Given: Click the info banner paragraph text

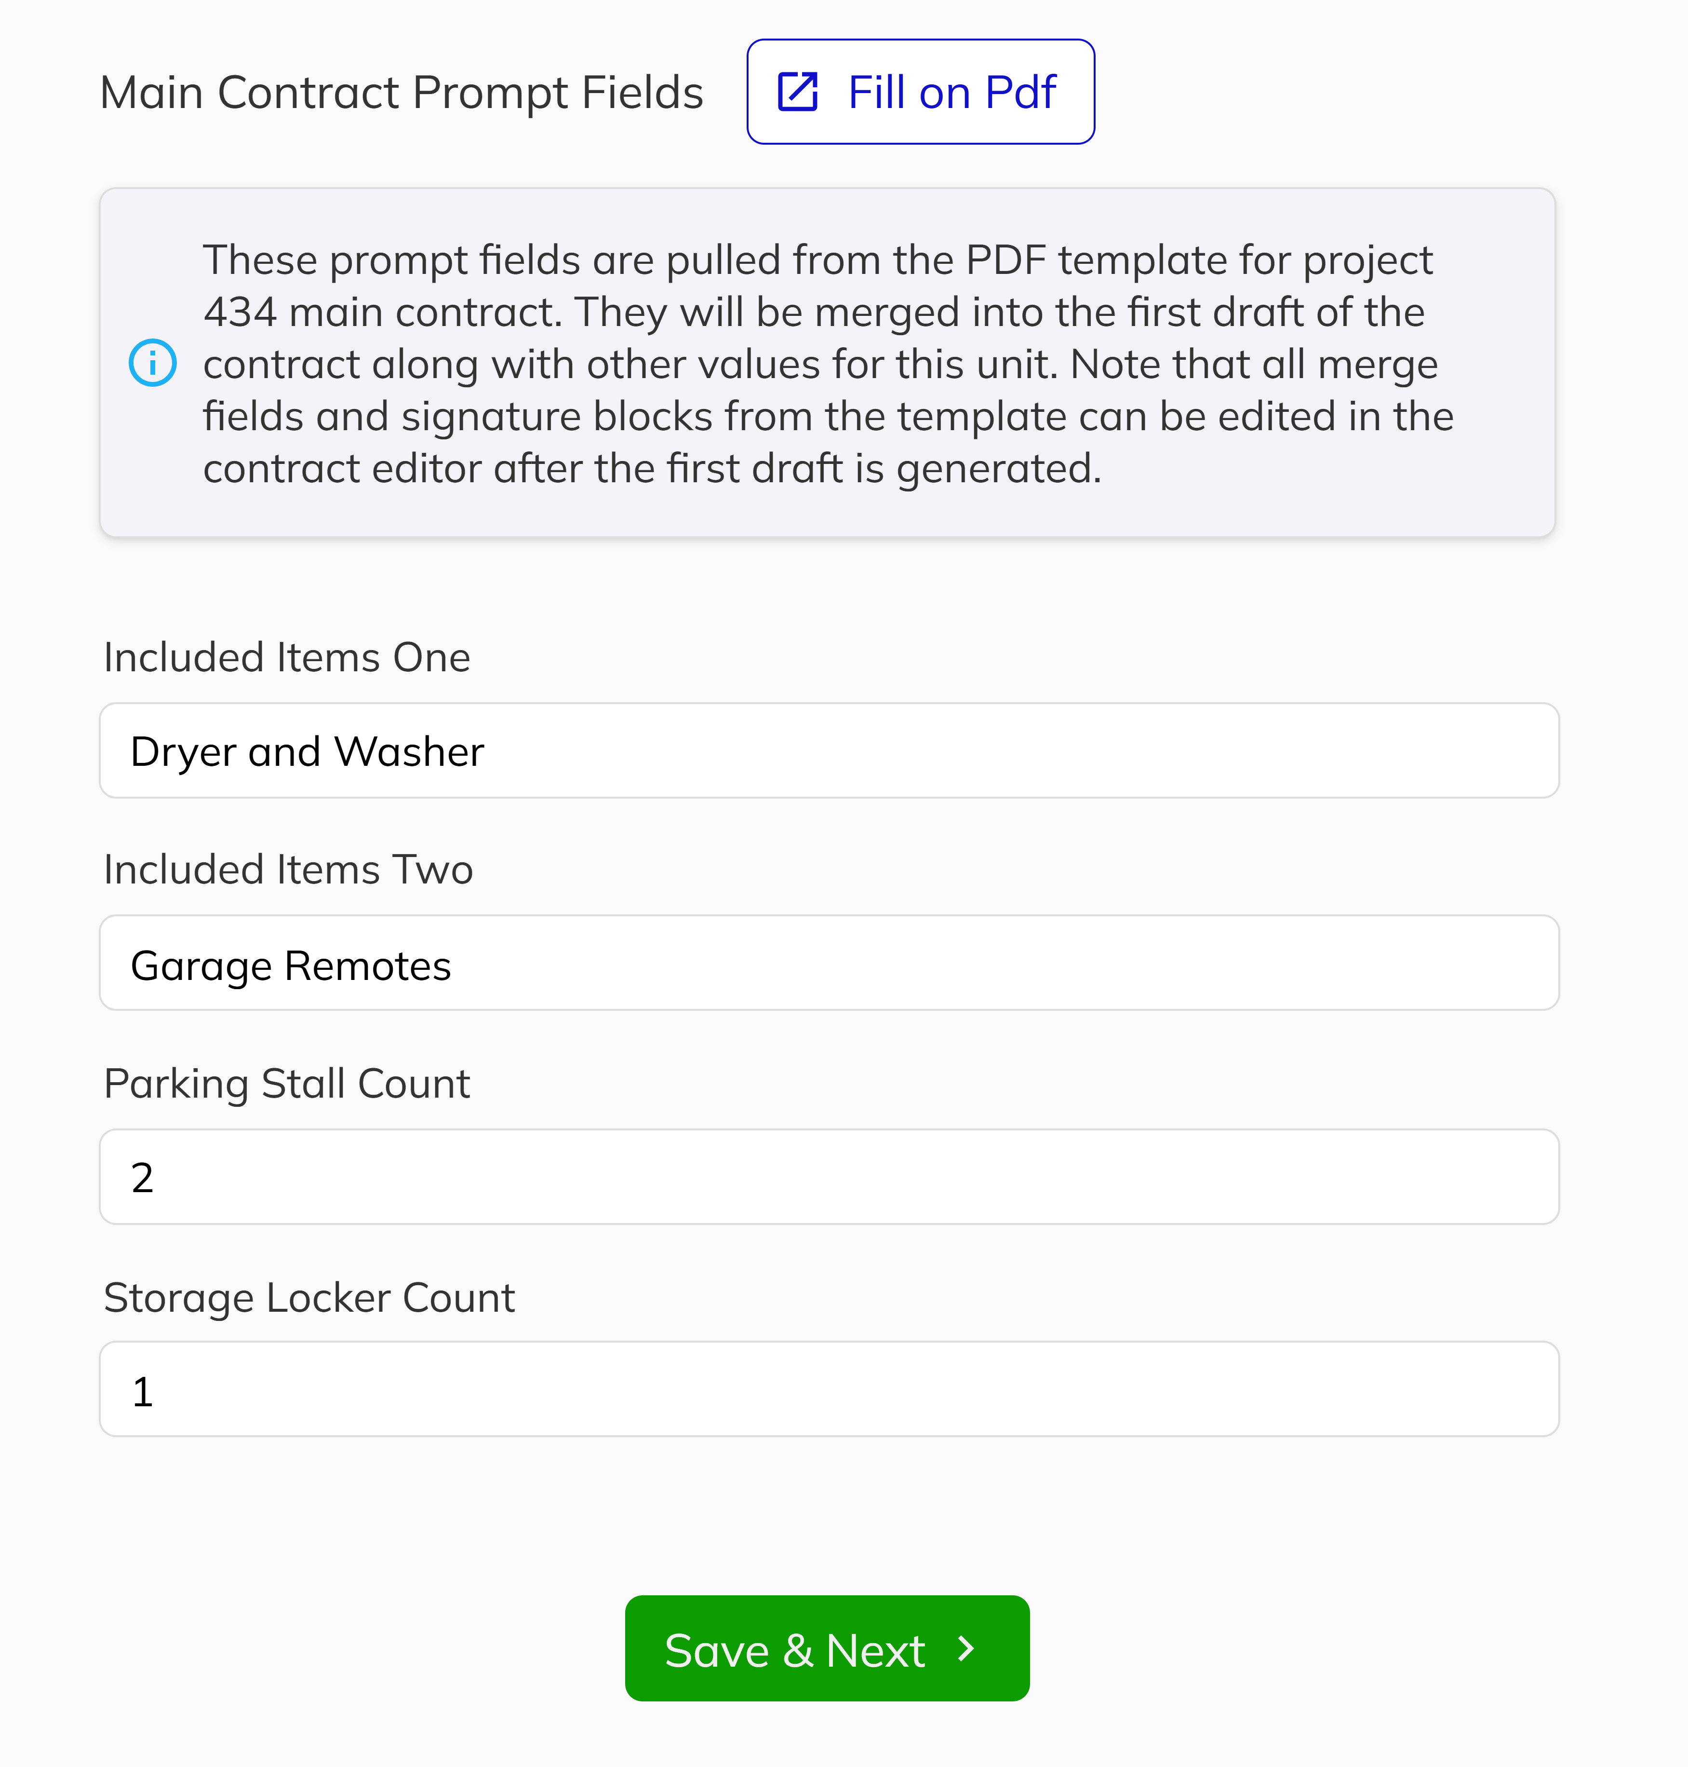Looking at the screenshot, I should (828, 364).
